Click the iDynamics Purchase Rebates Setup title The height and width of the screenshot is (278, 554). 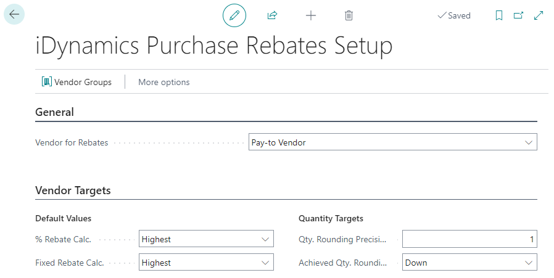coord(213,46)
